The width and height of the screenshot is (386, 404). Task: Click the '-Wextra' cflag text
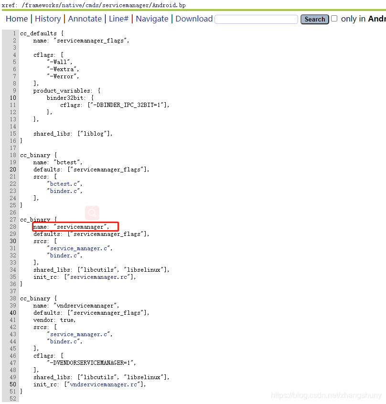pyautogui.click(x=63, y=69)
